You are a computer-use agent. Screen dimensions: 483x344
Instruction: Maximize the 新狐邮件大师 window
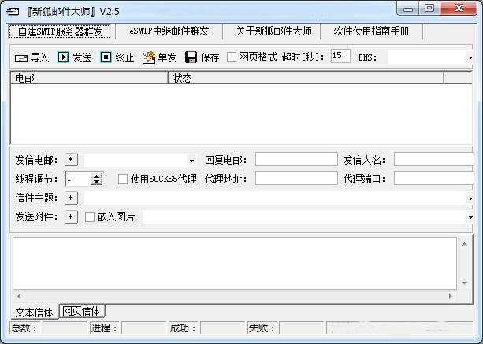pyautogui.click(x=429, y=9)
